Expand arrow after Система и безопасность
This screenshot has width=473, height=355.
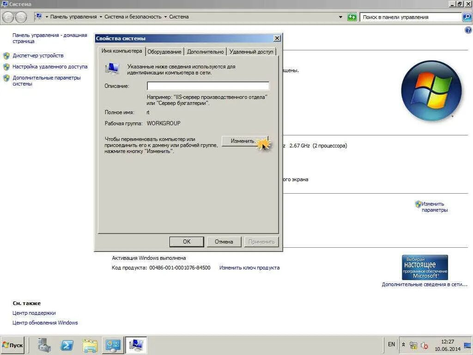(x=165, y=17)
